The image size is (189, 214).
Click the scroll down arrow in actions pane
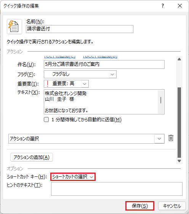click(179, 161)
